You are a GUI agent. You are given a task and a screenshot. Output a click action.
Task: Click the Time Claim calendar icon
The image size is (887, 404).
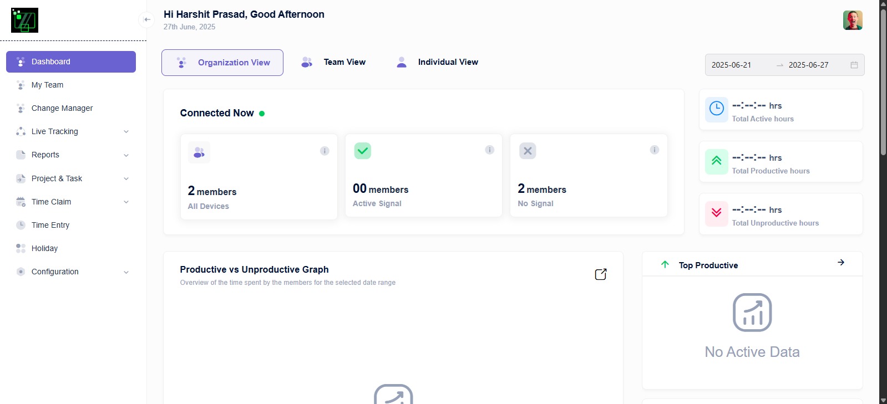pyautogui.click(x=21, y=202)
